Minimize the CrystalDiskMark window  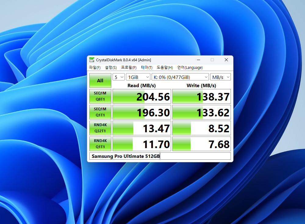point(199,60)
